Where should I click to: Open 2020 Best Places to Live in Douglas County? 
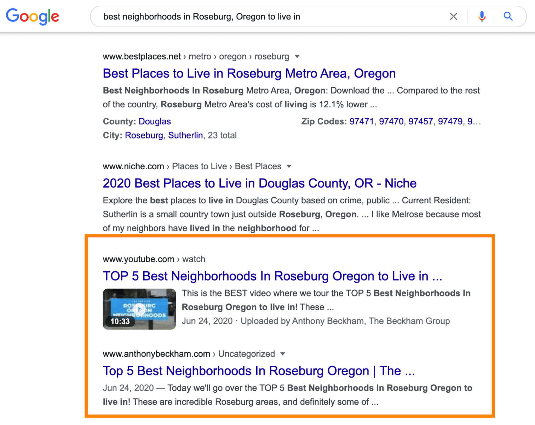[259, 183]
